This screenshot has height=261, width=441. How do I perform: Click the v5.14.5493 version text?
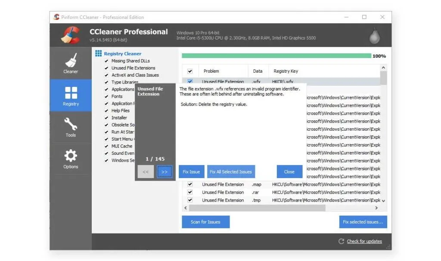(108, 40)
